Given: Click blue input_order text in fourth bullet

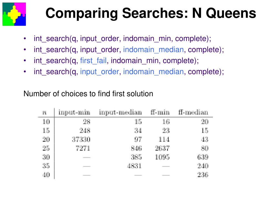Looking at the screenshot, I should coord(100,72).
